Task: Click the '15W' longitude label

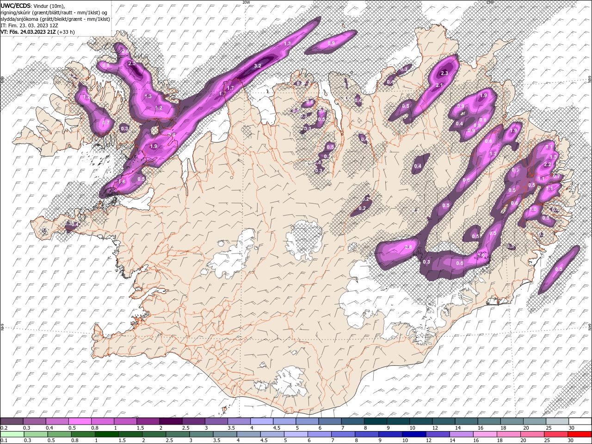Action: 490,2
